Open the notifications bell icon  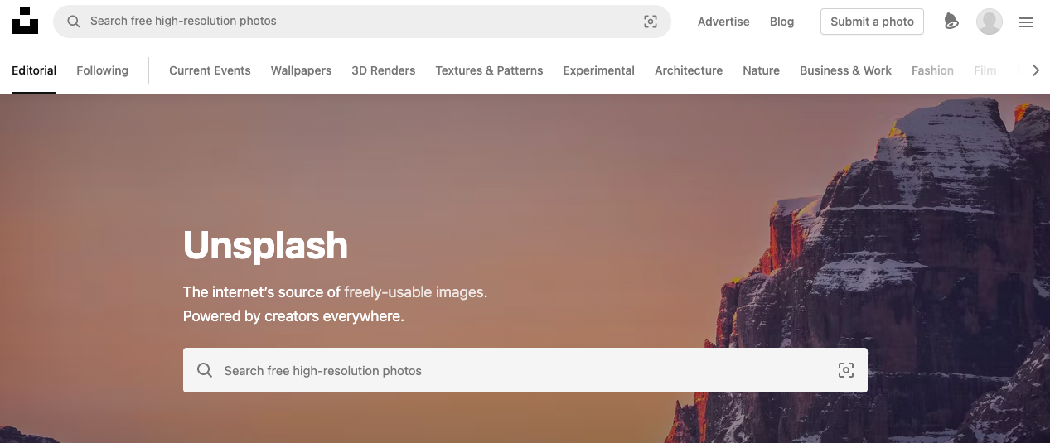(951, 22)
